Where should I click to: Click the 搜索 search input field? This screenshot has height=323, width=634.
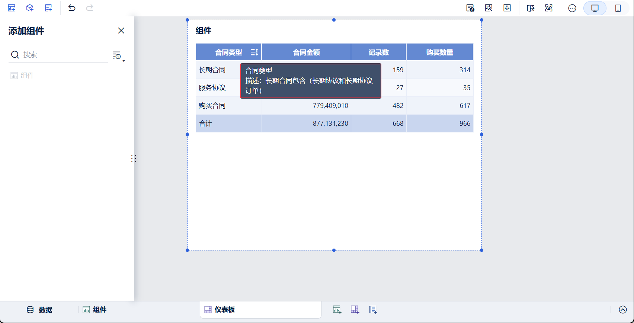(58, 55)
